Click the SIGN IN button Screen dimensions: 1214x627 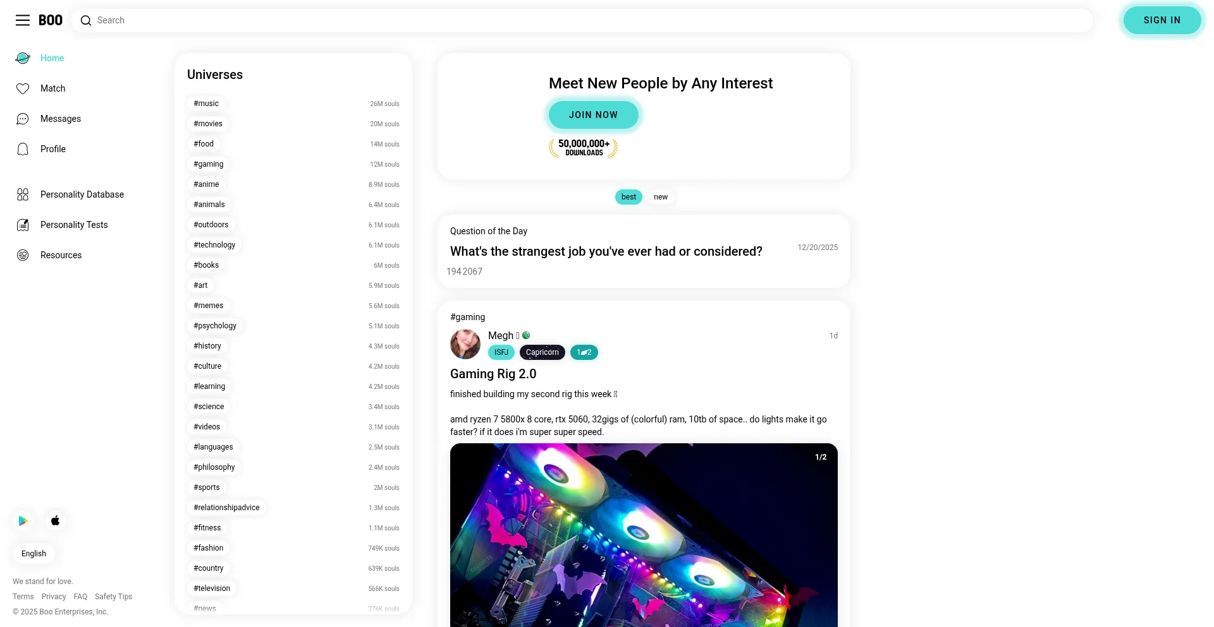pyautogui.click(x=1162, y=20)
